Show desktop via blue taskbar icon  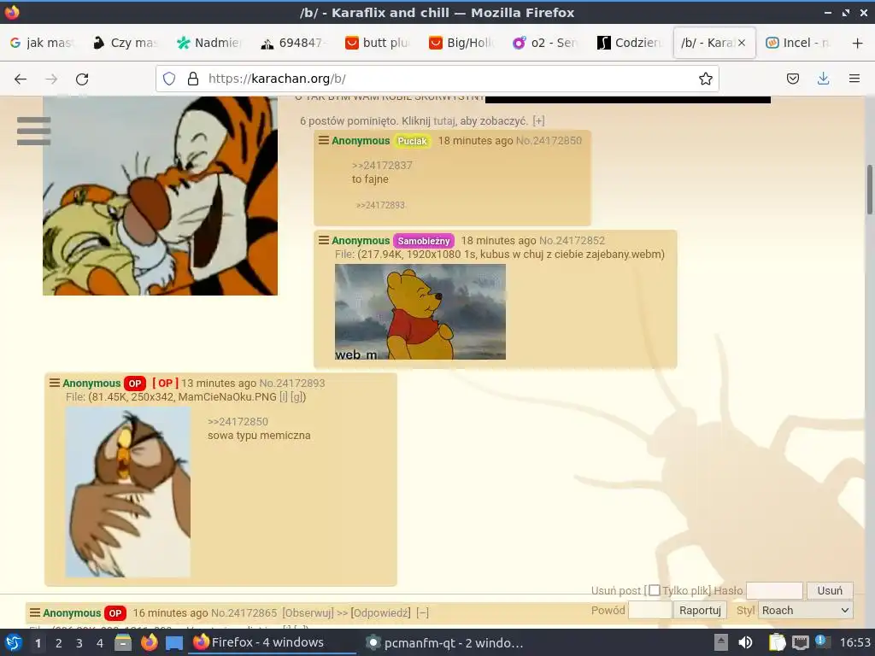174,643
